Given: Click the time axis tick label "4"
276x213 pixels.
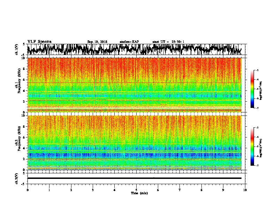Looking at the screenshot, I should click(115, 190).
